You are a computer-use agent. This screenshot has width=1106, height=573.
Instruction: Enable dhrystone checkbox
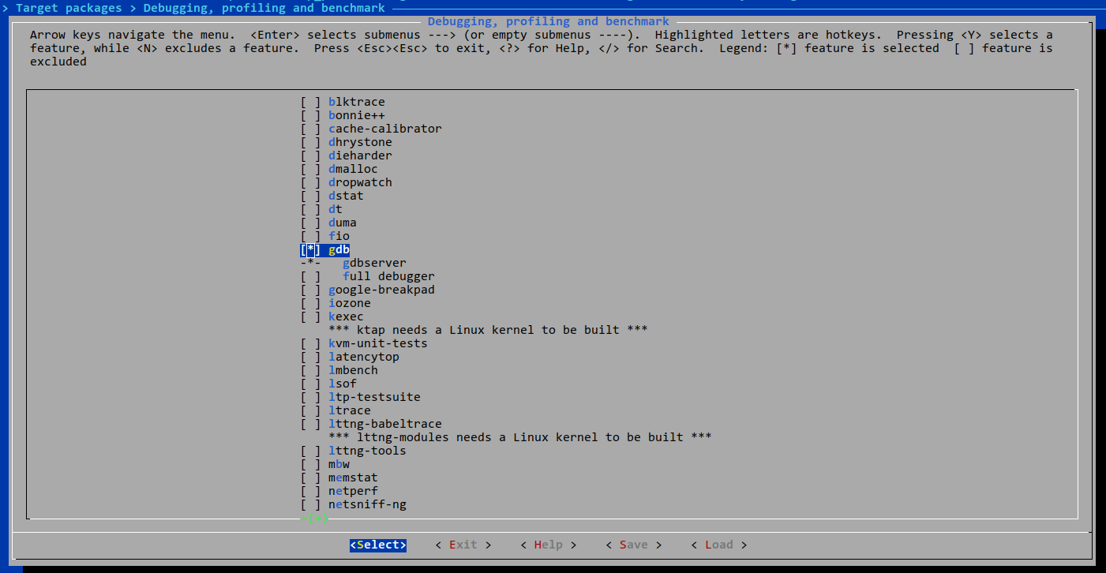[x=310, y=142]
